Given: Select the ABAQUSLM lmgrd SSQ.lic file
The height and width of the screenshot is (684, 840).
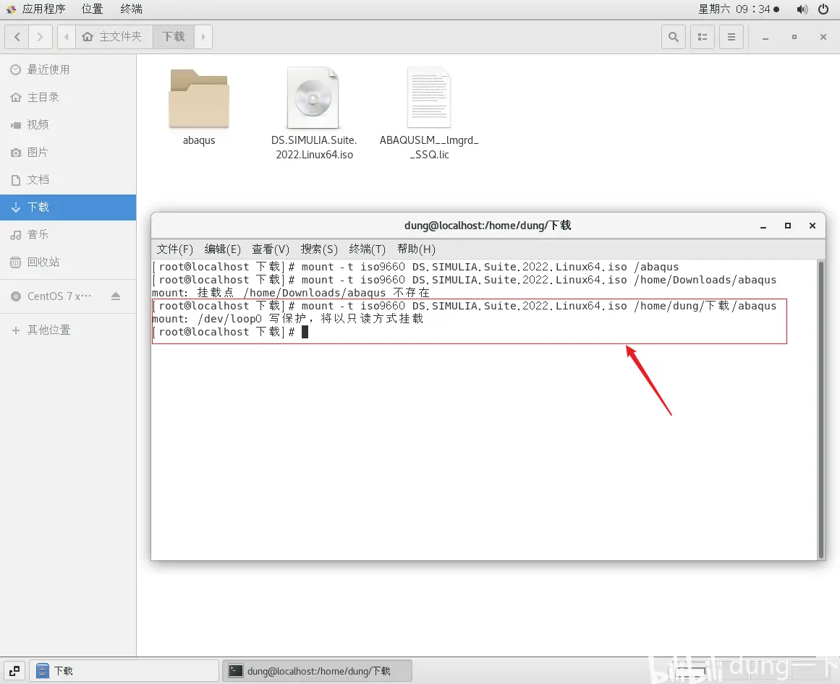Looking at the screenshot, I should 428,98.
